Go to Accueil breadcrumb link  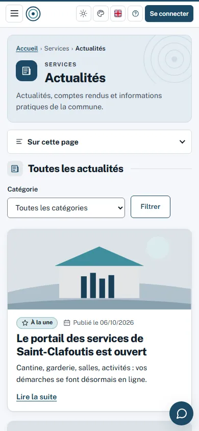point(27,49)
